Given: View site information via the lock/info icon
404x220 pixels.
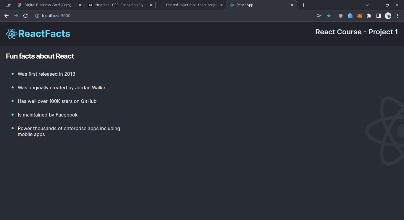Looking at the screenshot, I should [x=36, y=16].
